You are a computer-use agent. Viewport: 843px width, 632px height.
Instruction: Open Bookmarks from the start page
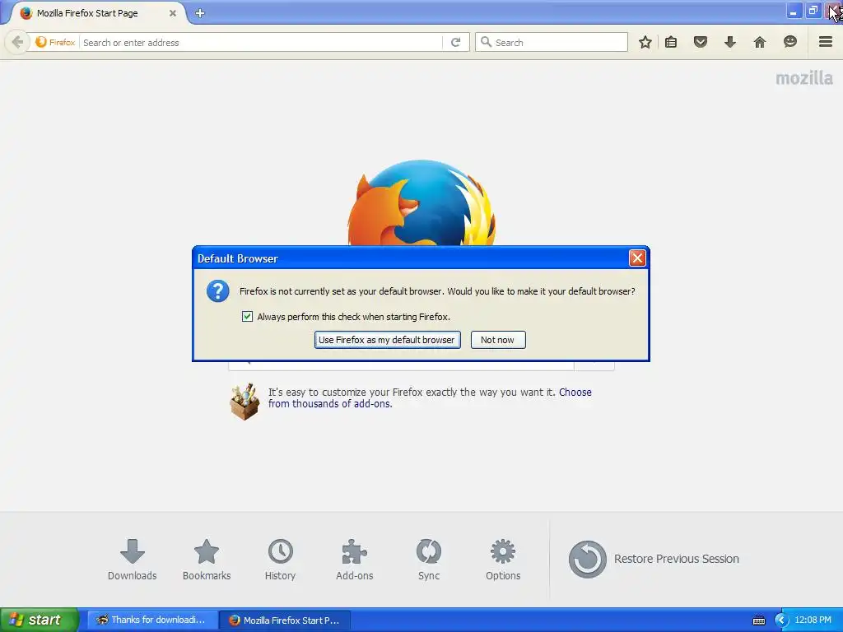pyautogui.click(x=207, y=560)
